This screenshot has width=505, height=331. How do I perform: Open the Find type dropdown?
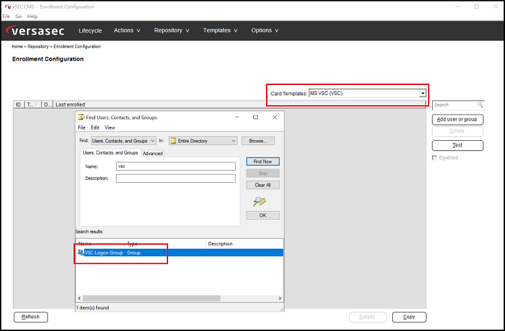[x=124, y=141]
